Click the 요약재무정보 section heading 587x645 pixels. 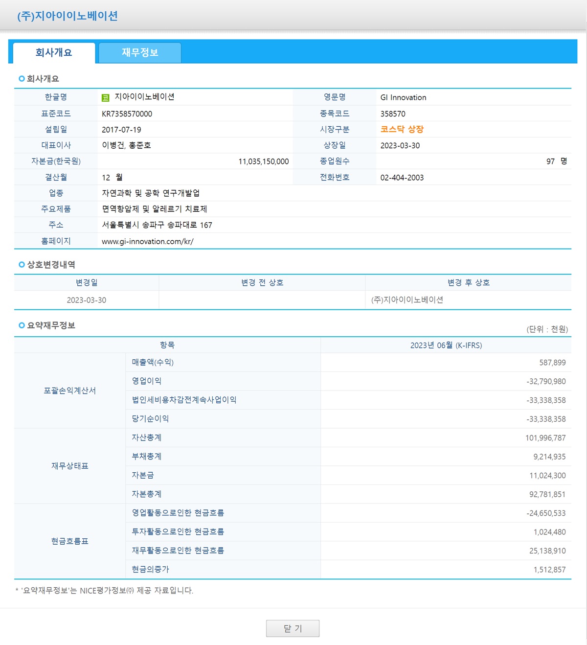[x=51, y=325]
